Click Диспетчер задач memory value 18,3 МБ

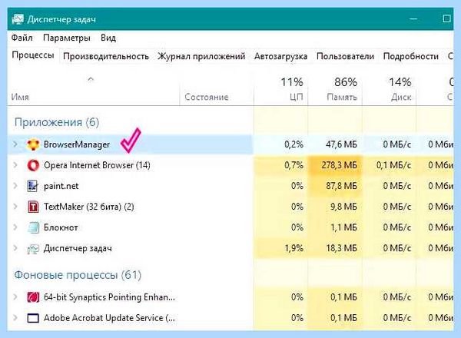341,248
